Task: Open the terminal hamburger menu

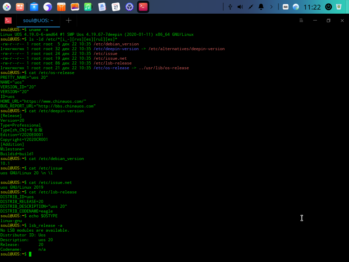Action: coord(301,20)
